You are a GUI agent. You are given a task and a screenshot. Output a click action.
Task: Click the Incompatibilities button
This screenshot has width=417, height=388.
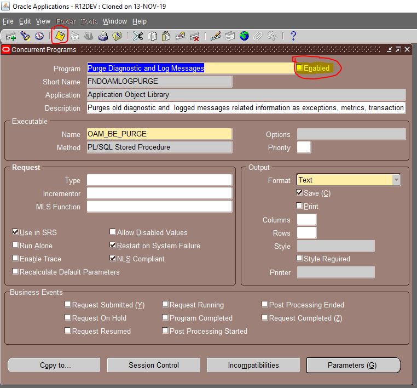pos(253,365)
